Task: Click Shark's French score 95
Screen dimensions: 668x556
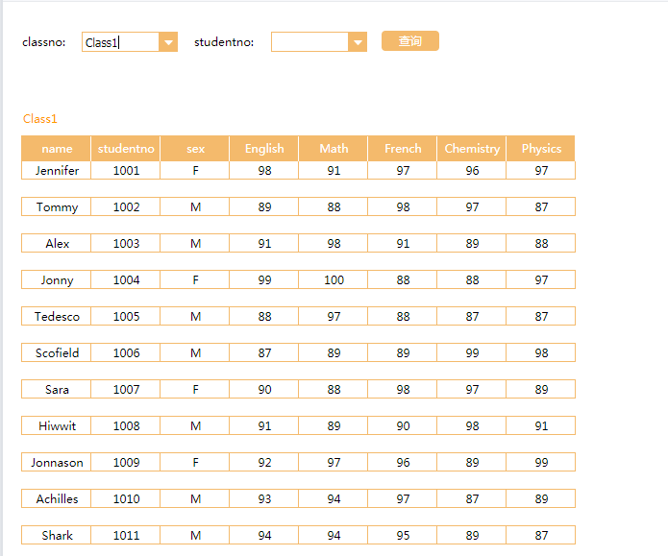Action: point(403,535)
